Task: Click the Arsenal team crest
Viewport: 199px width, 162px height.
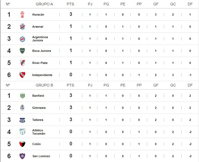Action: pos(22,27)
